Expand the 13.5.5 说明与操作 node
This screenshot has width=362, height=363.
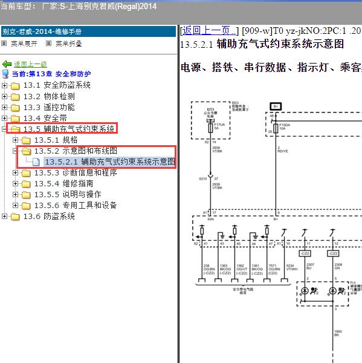click(15, 194)
